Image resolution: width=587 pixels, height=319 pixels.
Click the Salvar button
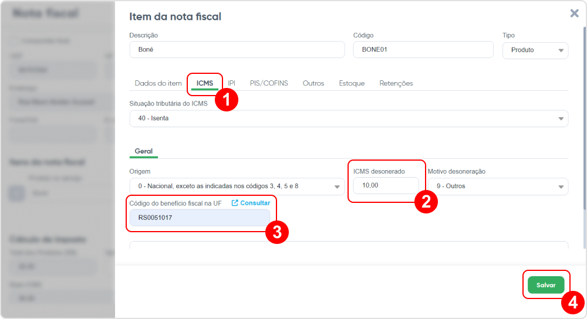point(546,285)
